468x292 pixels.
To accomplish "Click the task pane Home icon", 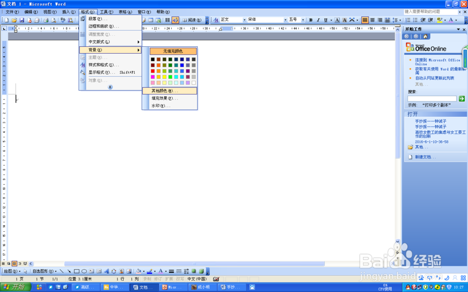I will point(425,36).
